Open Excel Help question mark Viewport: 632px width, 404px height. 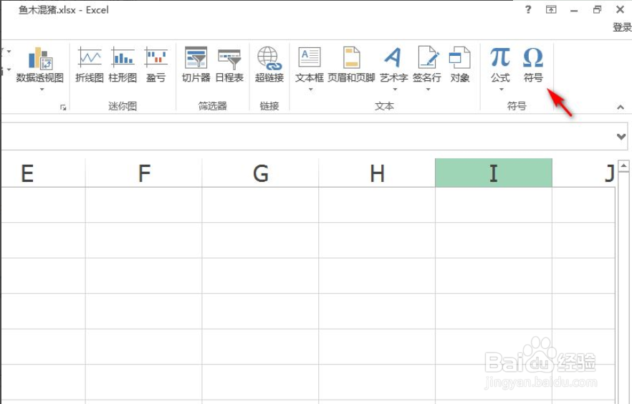[x=528, y=9]
